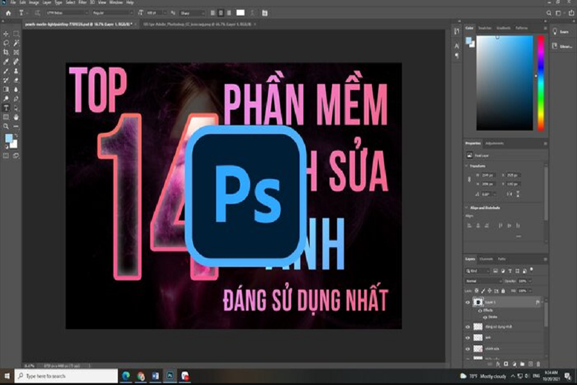Viewport: 577px width, 385px height.
Task: Switch to the Channels tab
Action: (x=487, y=259)
